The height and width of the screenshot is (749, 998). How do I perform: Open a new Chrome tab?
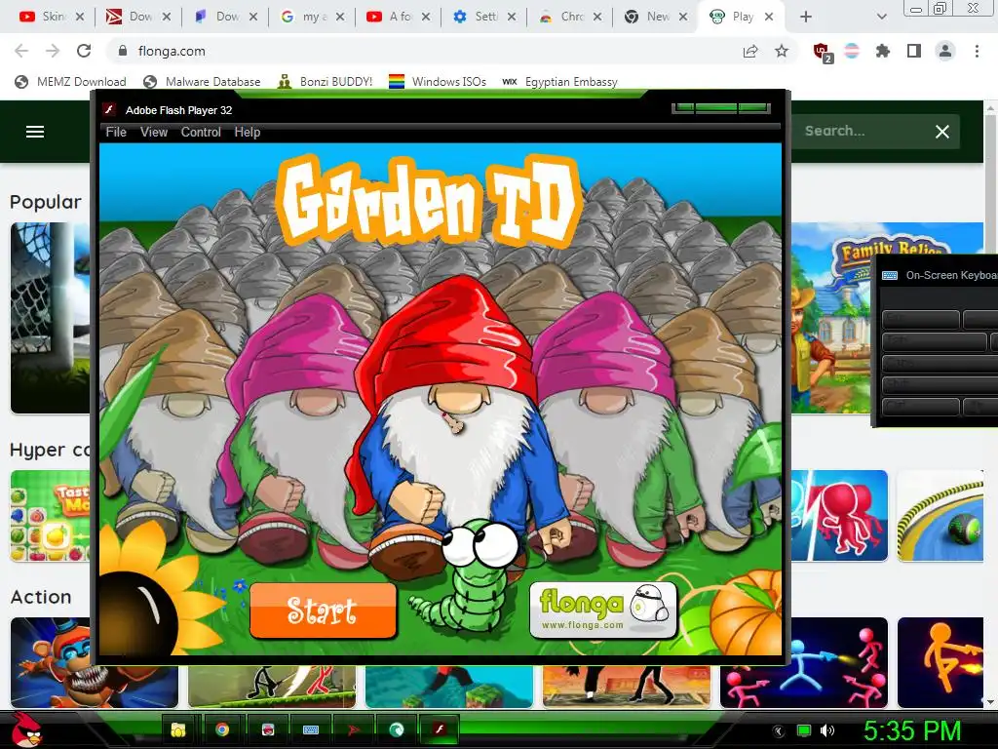coord(806,17)
